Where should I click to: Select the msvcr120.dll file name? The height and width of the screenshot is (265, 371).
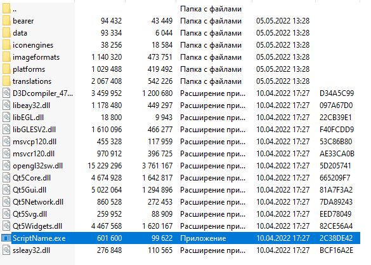[34, 154]
